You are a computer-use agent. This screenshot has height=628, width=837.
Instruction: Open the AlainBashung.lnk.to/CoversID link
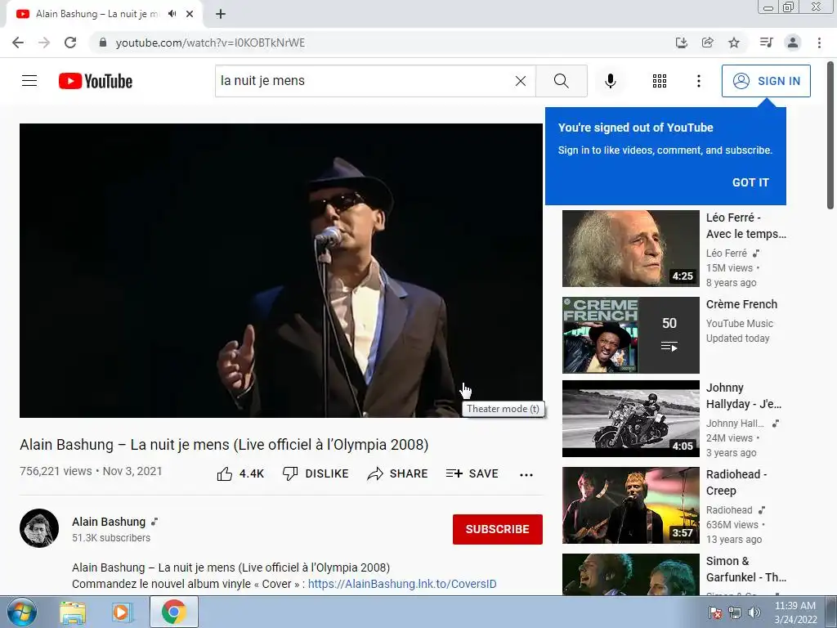(x=402, y=584)
